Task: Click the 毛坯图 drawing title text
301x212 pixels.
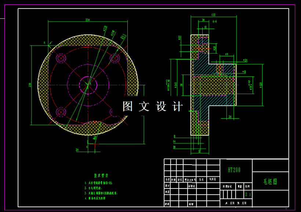Action: (270, 182)
